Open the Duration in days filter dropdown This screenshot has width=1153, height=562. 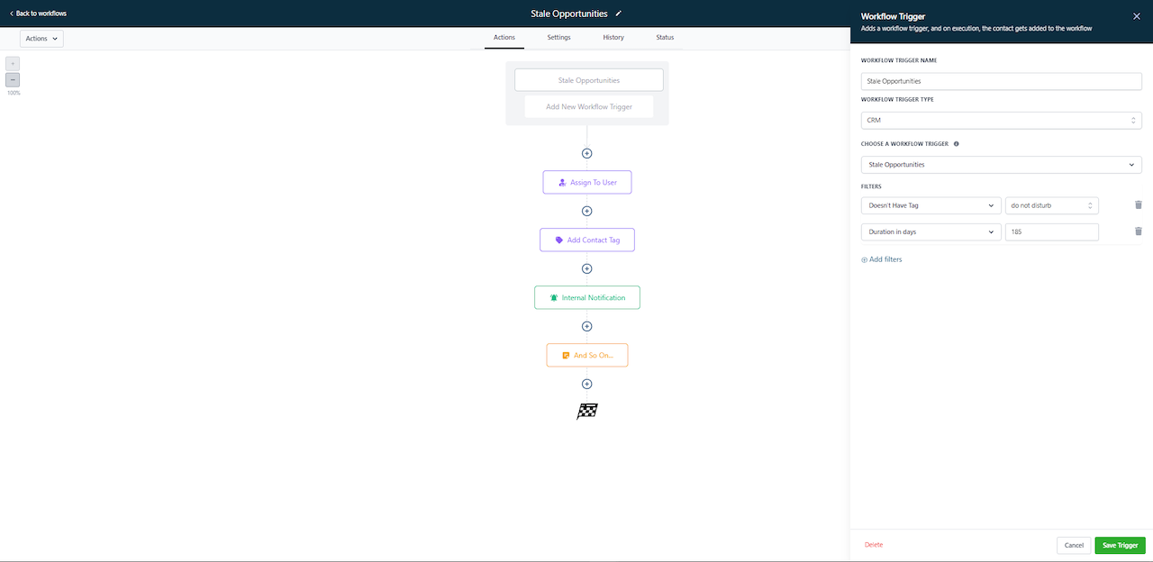(x=931, y=231)
